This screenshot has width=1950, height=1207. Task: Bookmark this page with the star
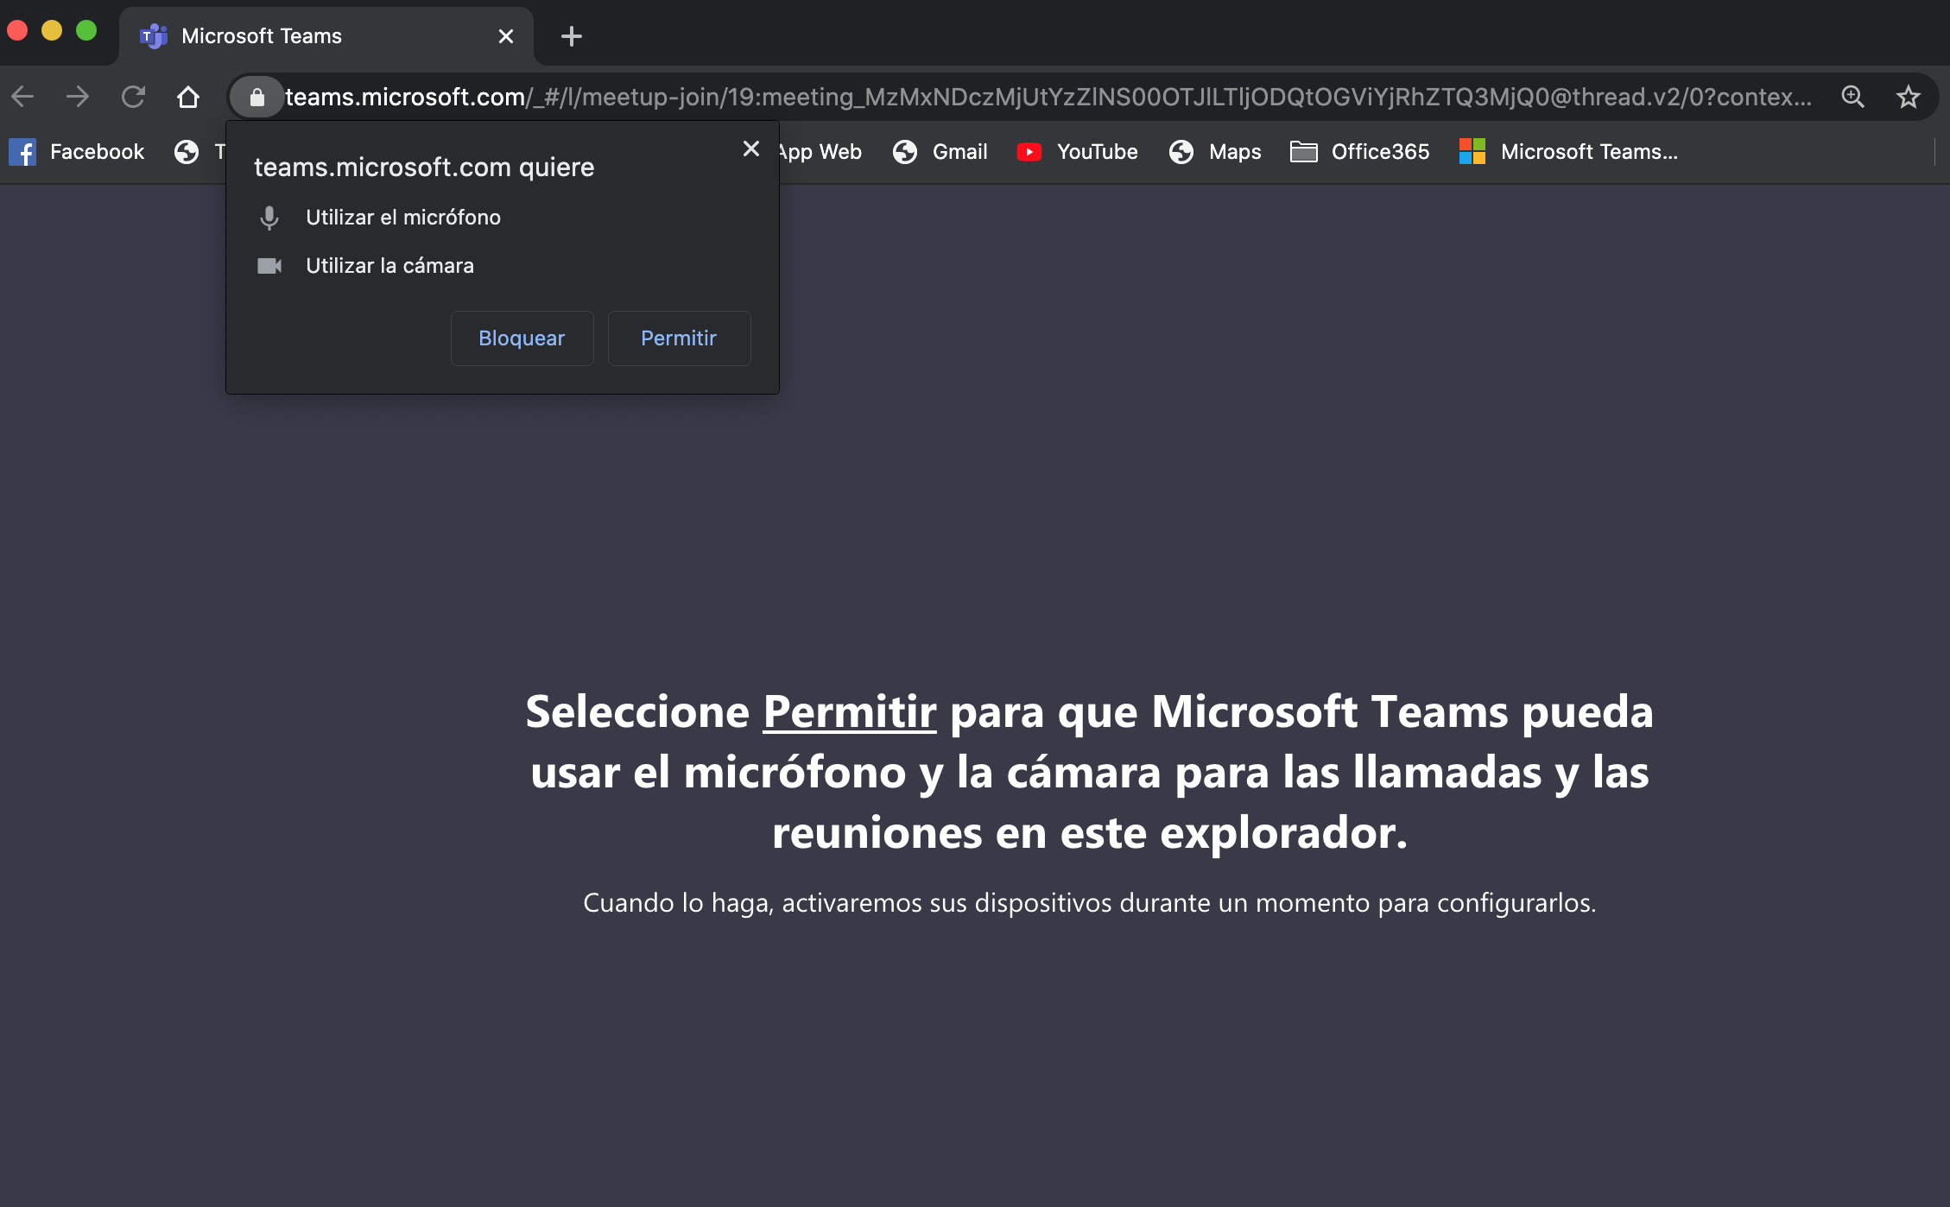pyautogui.click(x=1908, y=97)
